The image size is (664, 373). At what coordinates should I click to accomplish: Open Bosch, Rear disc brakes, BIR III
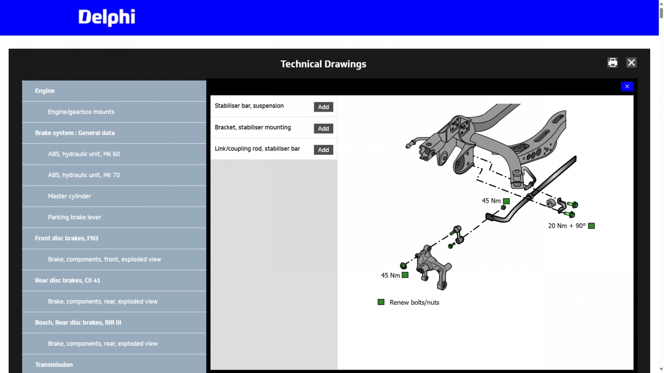point(114,322)
